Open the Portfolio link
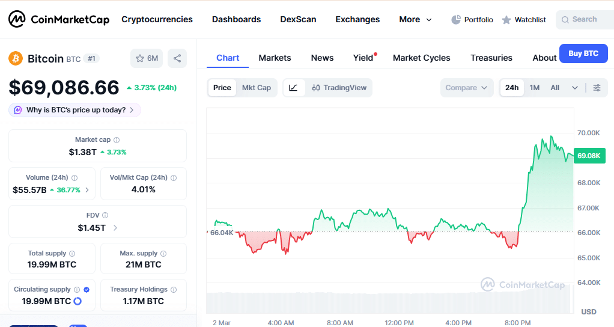Image resolution: width=614 pixels, height=327 pixels. point(472,20)
